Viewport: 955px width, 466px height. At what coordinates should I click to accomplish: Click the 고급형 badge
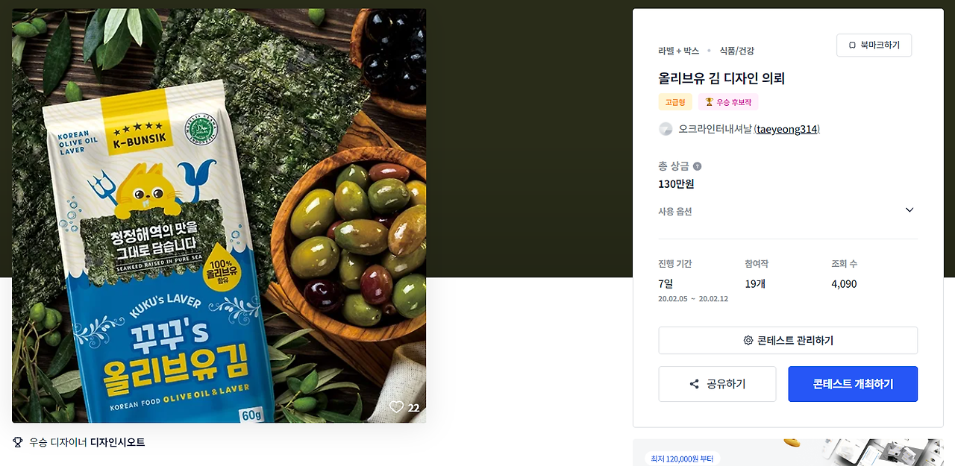675,102
